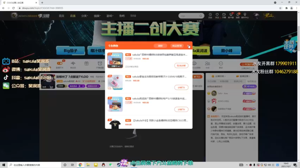
Task: Open 鱼吧 in Douyu navigation
Action: [x=121, y=16]
